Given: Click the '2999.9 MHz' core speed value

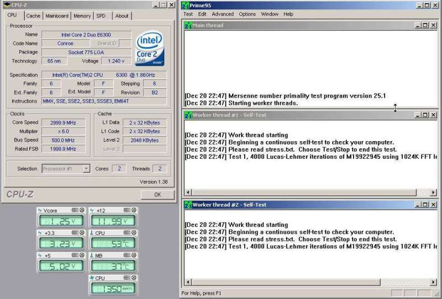Looking at the screenshot, I should 63,123.
